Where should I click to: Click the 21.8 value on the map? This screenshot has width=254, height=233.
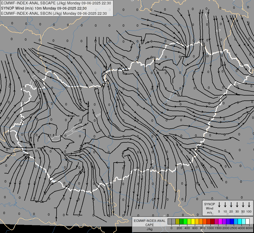51,135
